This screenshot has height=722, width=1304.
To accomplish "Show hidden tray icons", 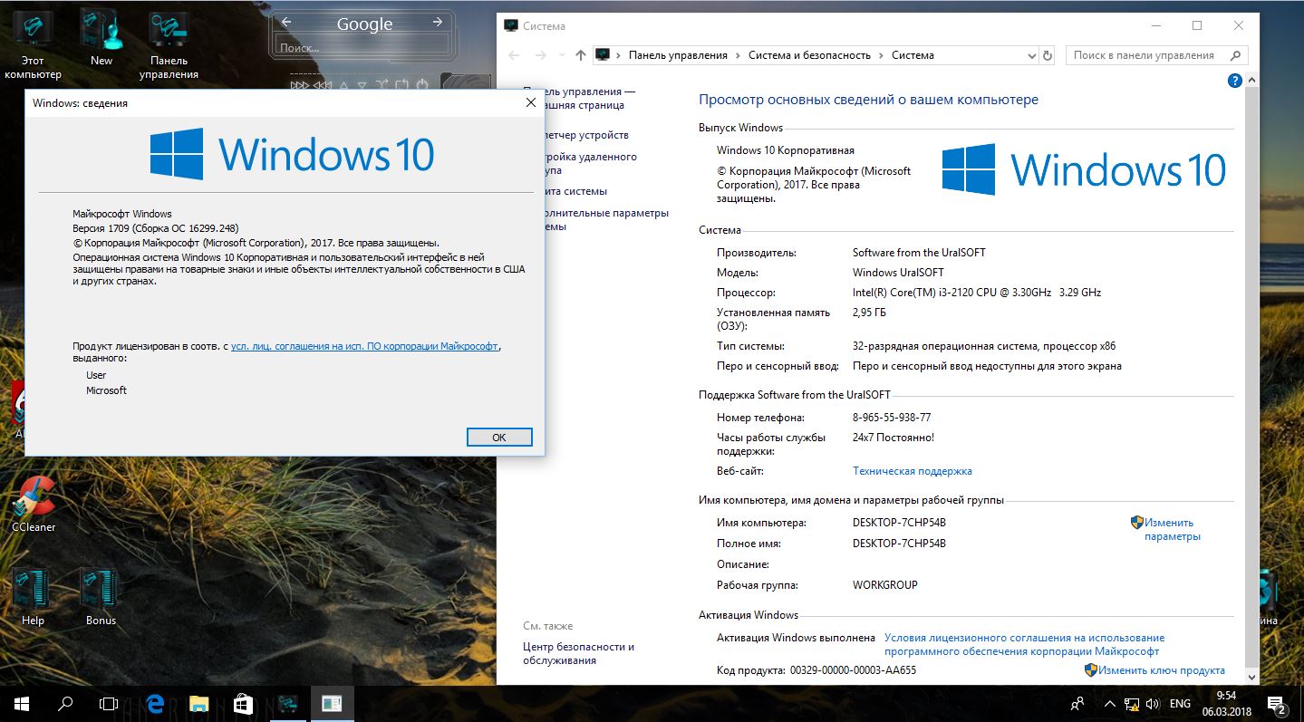I will (x=1109, y=703).
